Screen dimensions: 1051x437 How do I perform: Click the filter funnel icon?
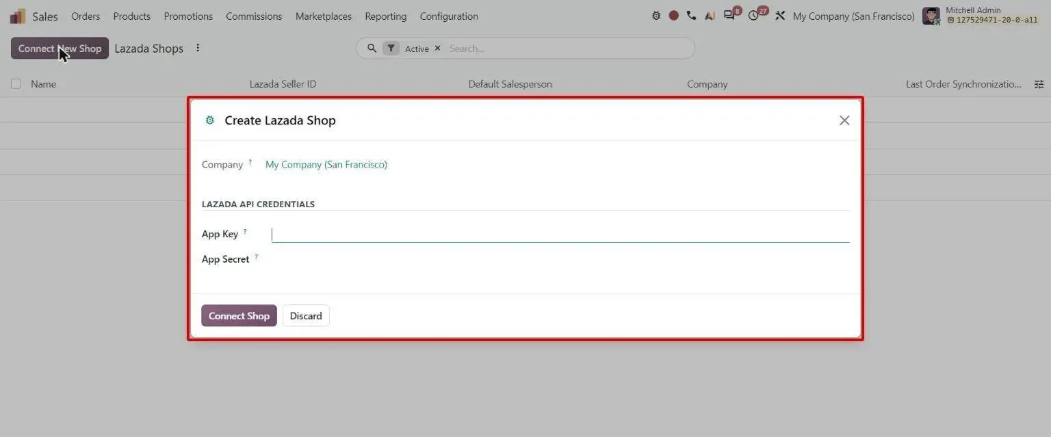tap(391, 49)
